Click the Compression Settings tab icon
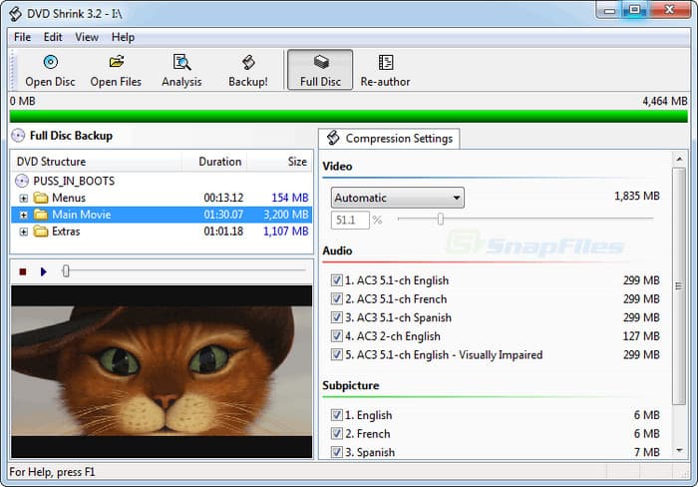698x487 pixels. pos(333,138)
